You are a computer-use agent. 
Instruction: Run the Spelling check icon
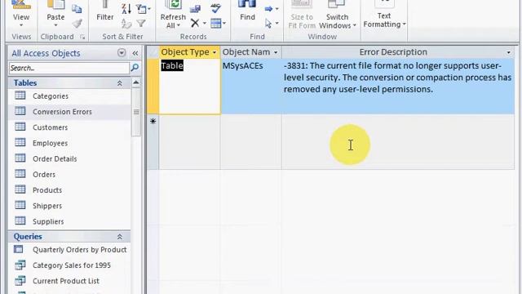coord(216,9)
